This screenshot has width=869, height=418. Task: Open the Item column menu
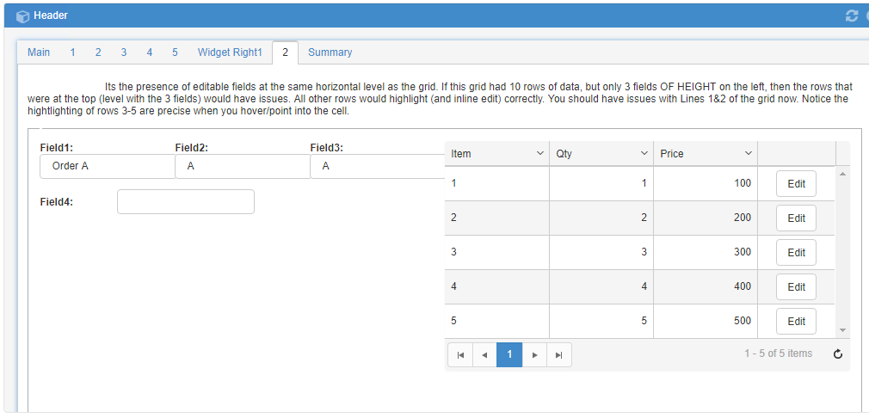point(540,153)
